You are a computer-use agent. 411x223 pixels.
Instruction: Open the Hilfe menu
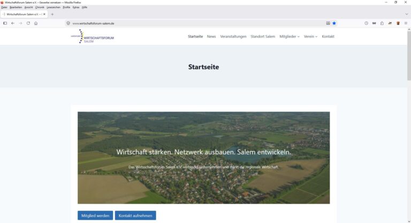pyautogui.click(x=85, y=8)
